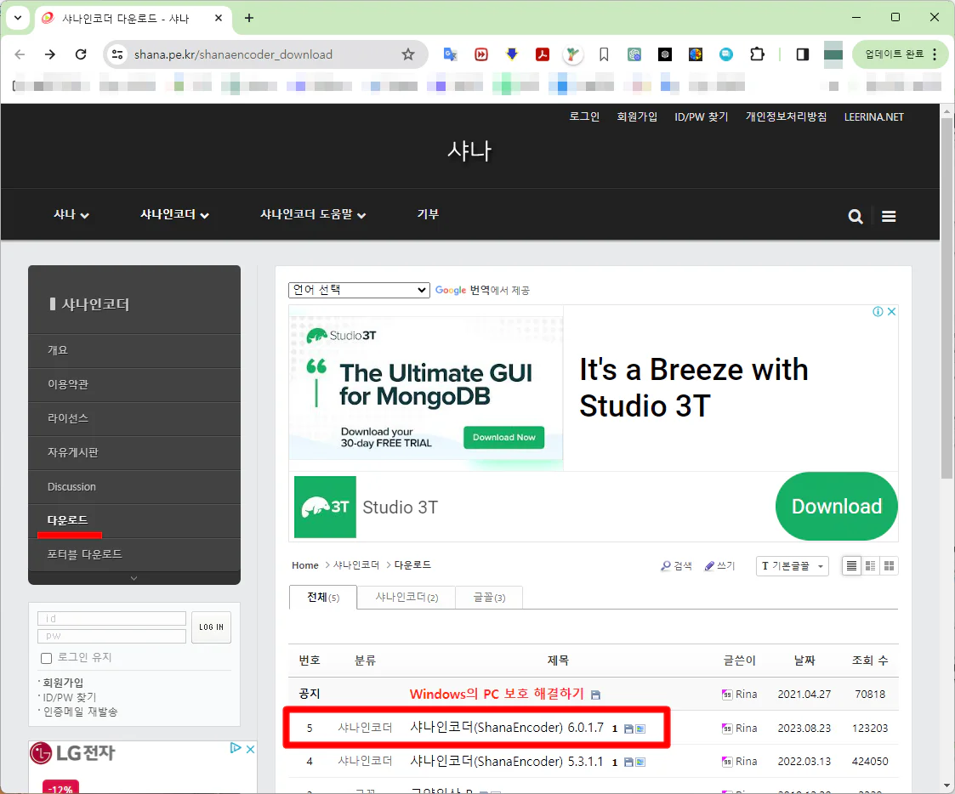Open ShanaEncoder 6.0.1.7 post

507,727
